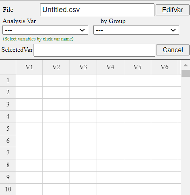Click the vertical scrollbar thumb
190x195 pixels.
point(186,73)
